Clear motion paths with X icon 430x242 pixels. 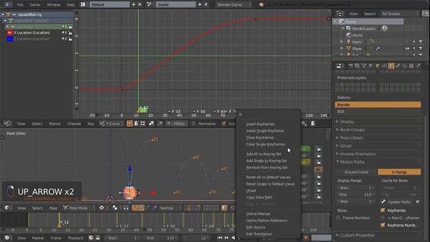click(417, 202)
